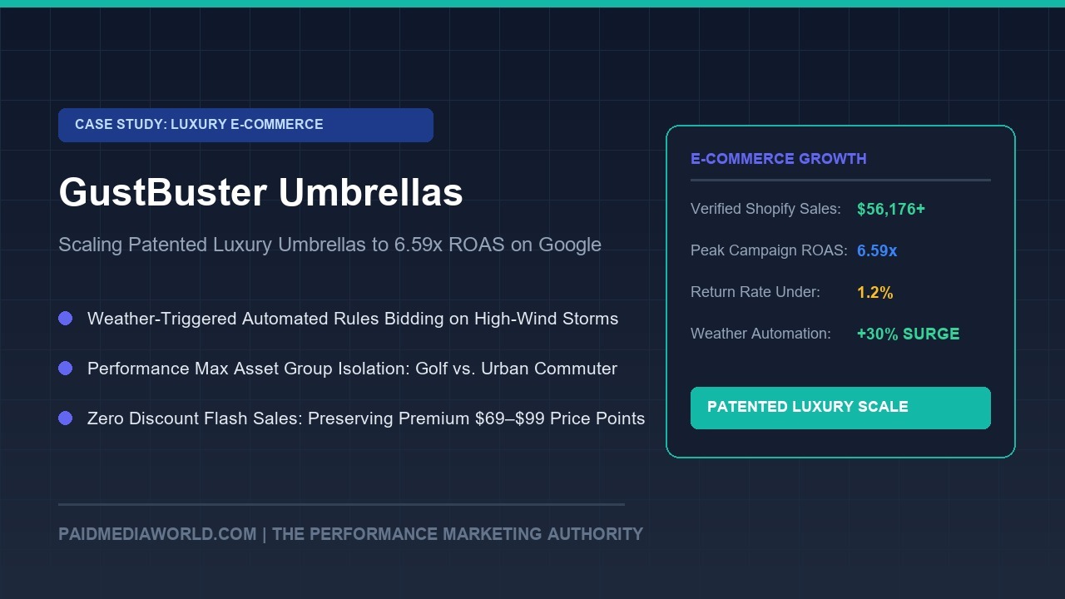The height and width of the screenshot is (599, 1065).
Task: Click the bullet dot beside Zero Discount Flash Sales
Action: click(66, 418)
